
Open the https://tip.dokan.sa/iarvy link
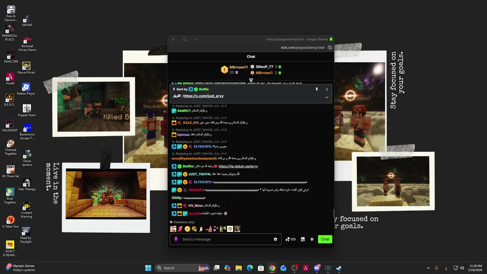click(x=238, y=166)
